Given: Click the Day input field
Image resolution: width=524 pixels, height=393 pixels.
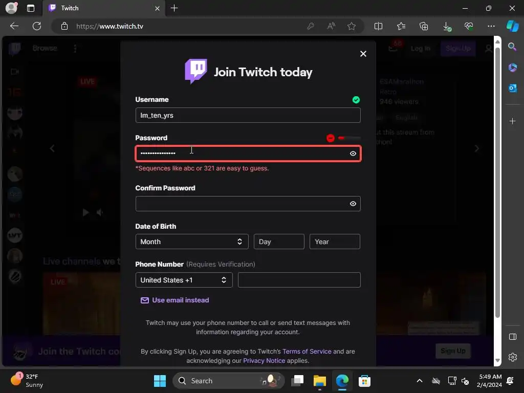Looking at the screenshot, I should (279, 242).
